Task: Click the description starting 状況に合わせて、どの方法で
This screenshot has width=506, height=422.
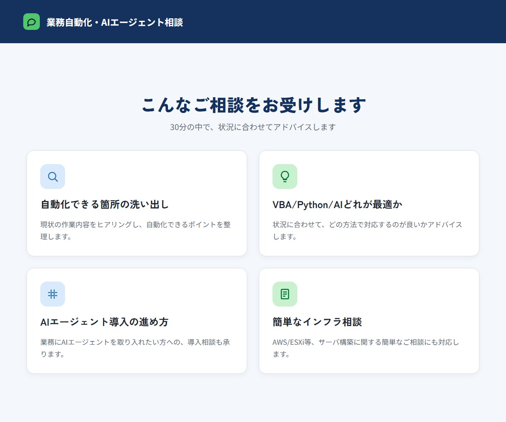Action: pos(367,231)
